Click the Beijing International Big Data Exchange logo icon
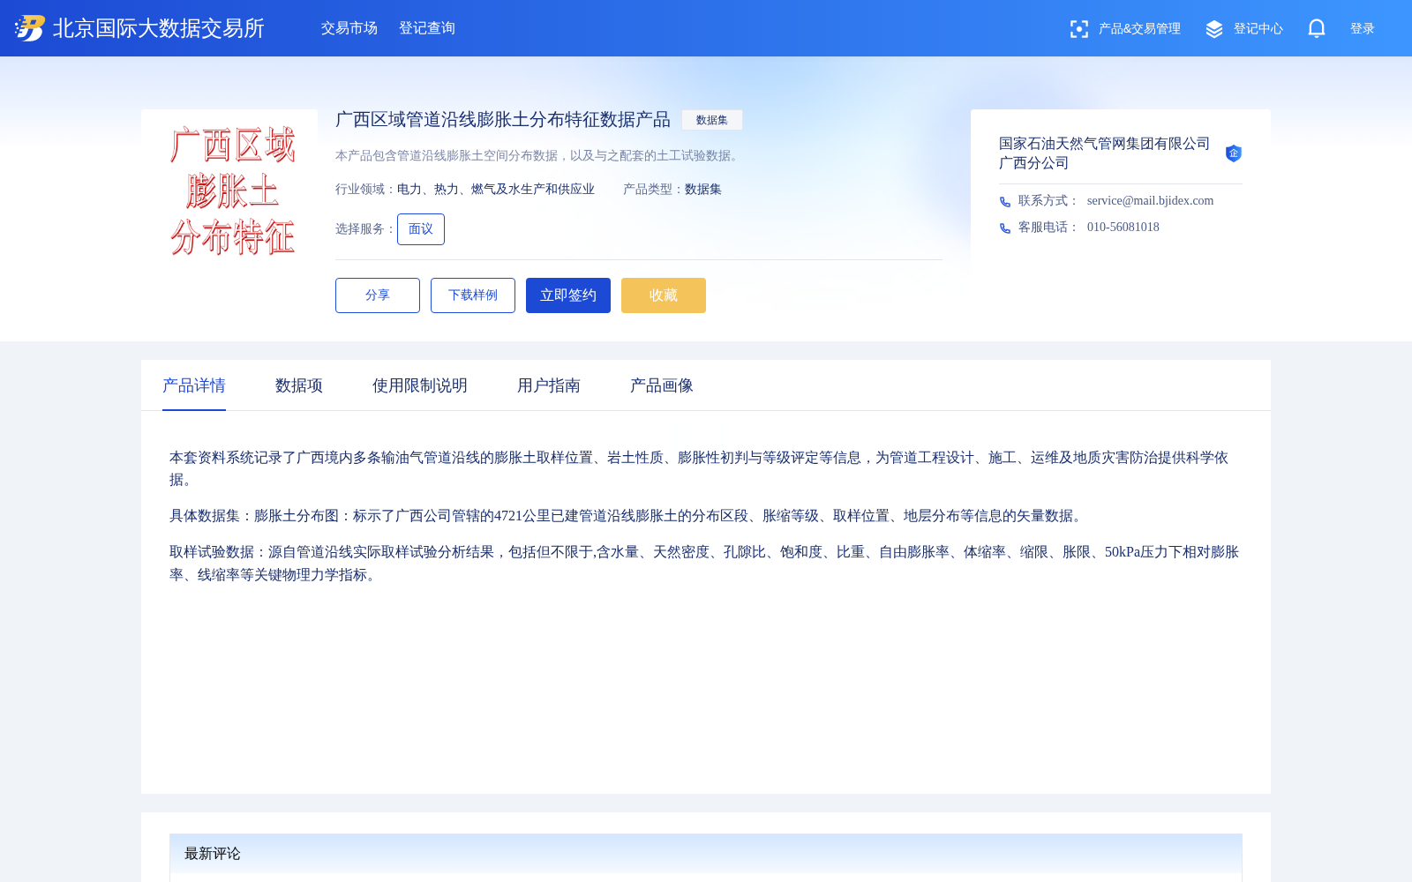 click(30, 28)
